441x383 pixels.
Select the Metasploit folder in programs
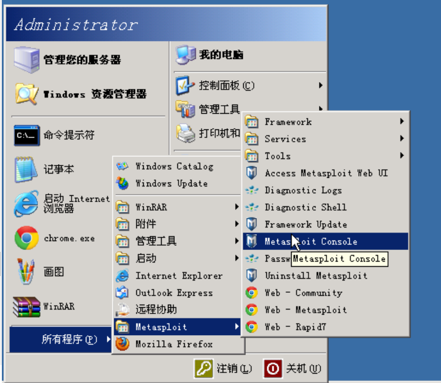[x=177, y=327]
